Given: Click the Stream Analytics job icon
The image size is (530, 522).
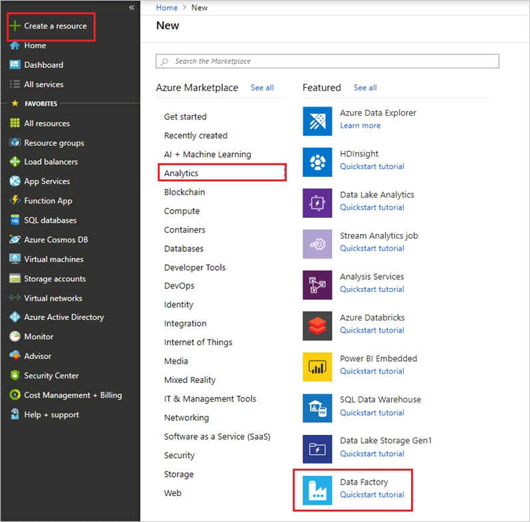Looking at the screenshot, I should pos(317,244).
